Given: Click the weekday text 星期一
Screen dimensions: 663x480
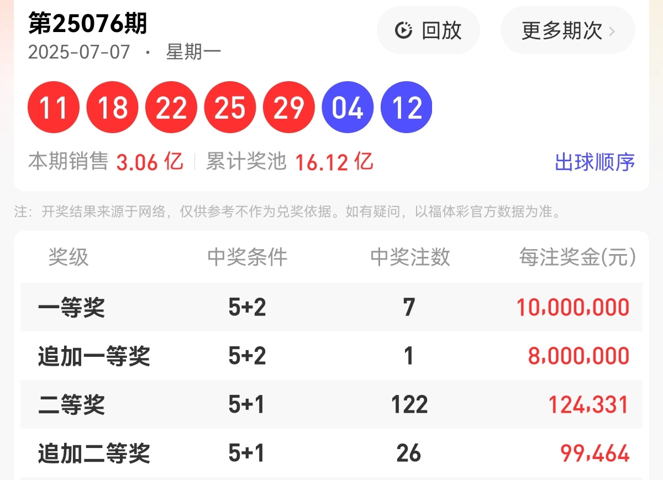Looking at the screenshot, I should coord(193,52).
